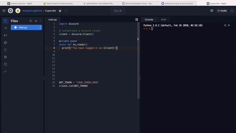Open the Packages cube sidebar icon
The image size is (236, 133).
pyautogui.click(x=5, y=42)
